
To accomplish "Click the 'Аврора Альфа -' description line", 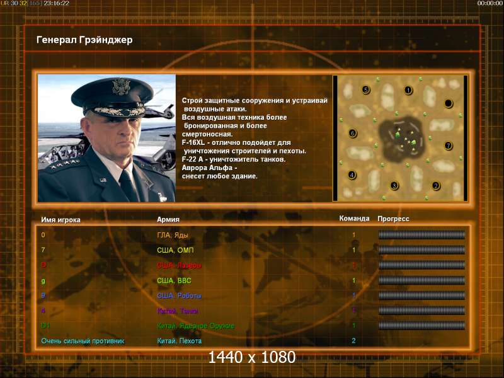I will (x=209, y=168).
